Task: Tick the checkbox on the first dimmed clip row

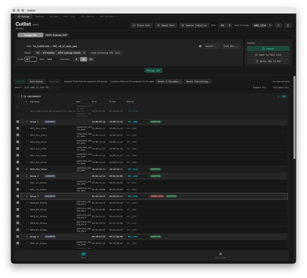Action: coord(18,107)
